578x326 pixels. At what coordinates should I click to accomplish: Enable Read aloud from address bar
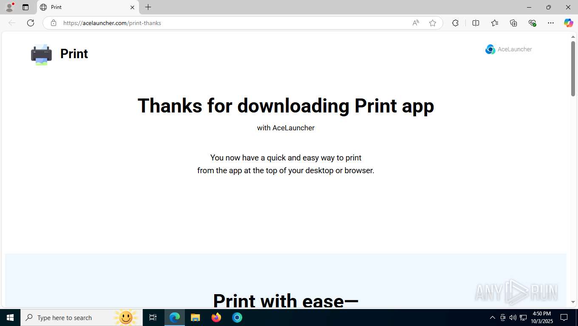pos(416,23)
